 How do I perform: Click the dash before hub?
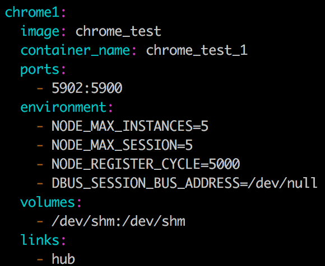point(40,259)
